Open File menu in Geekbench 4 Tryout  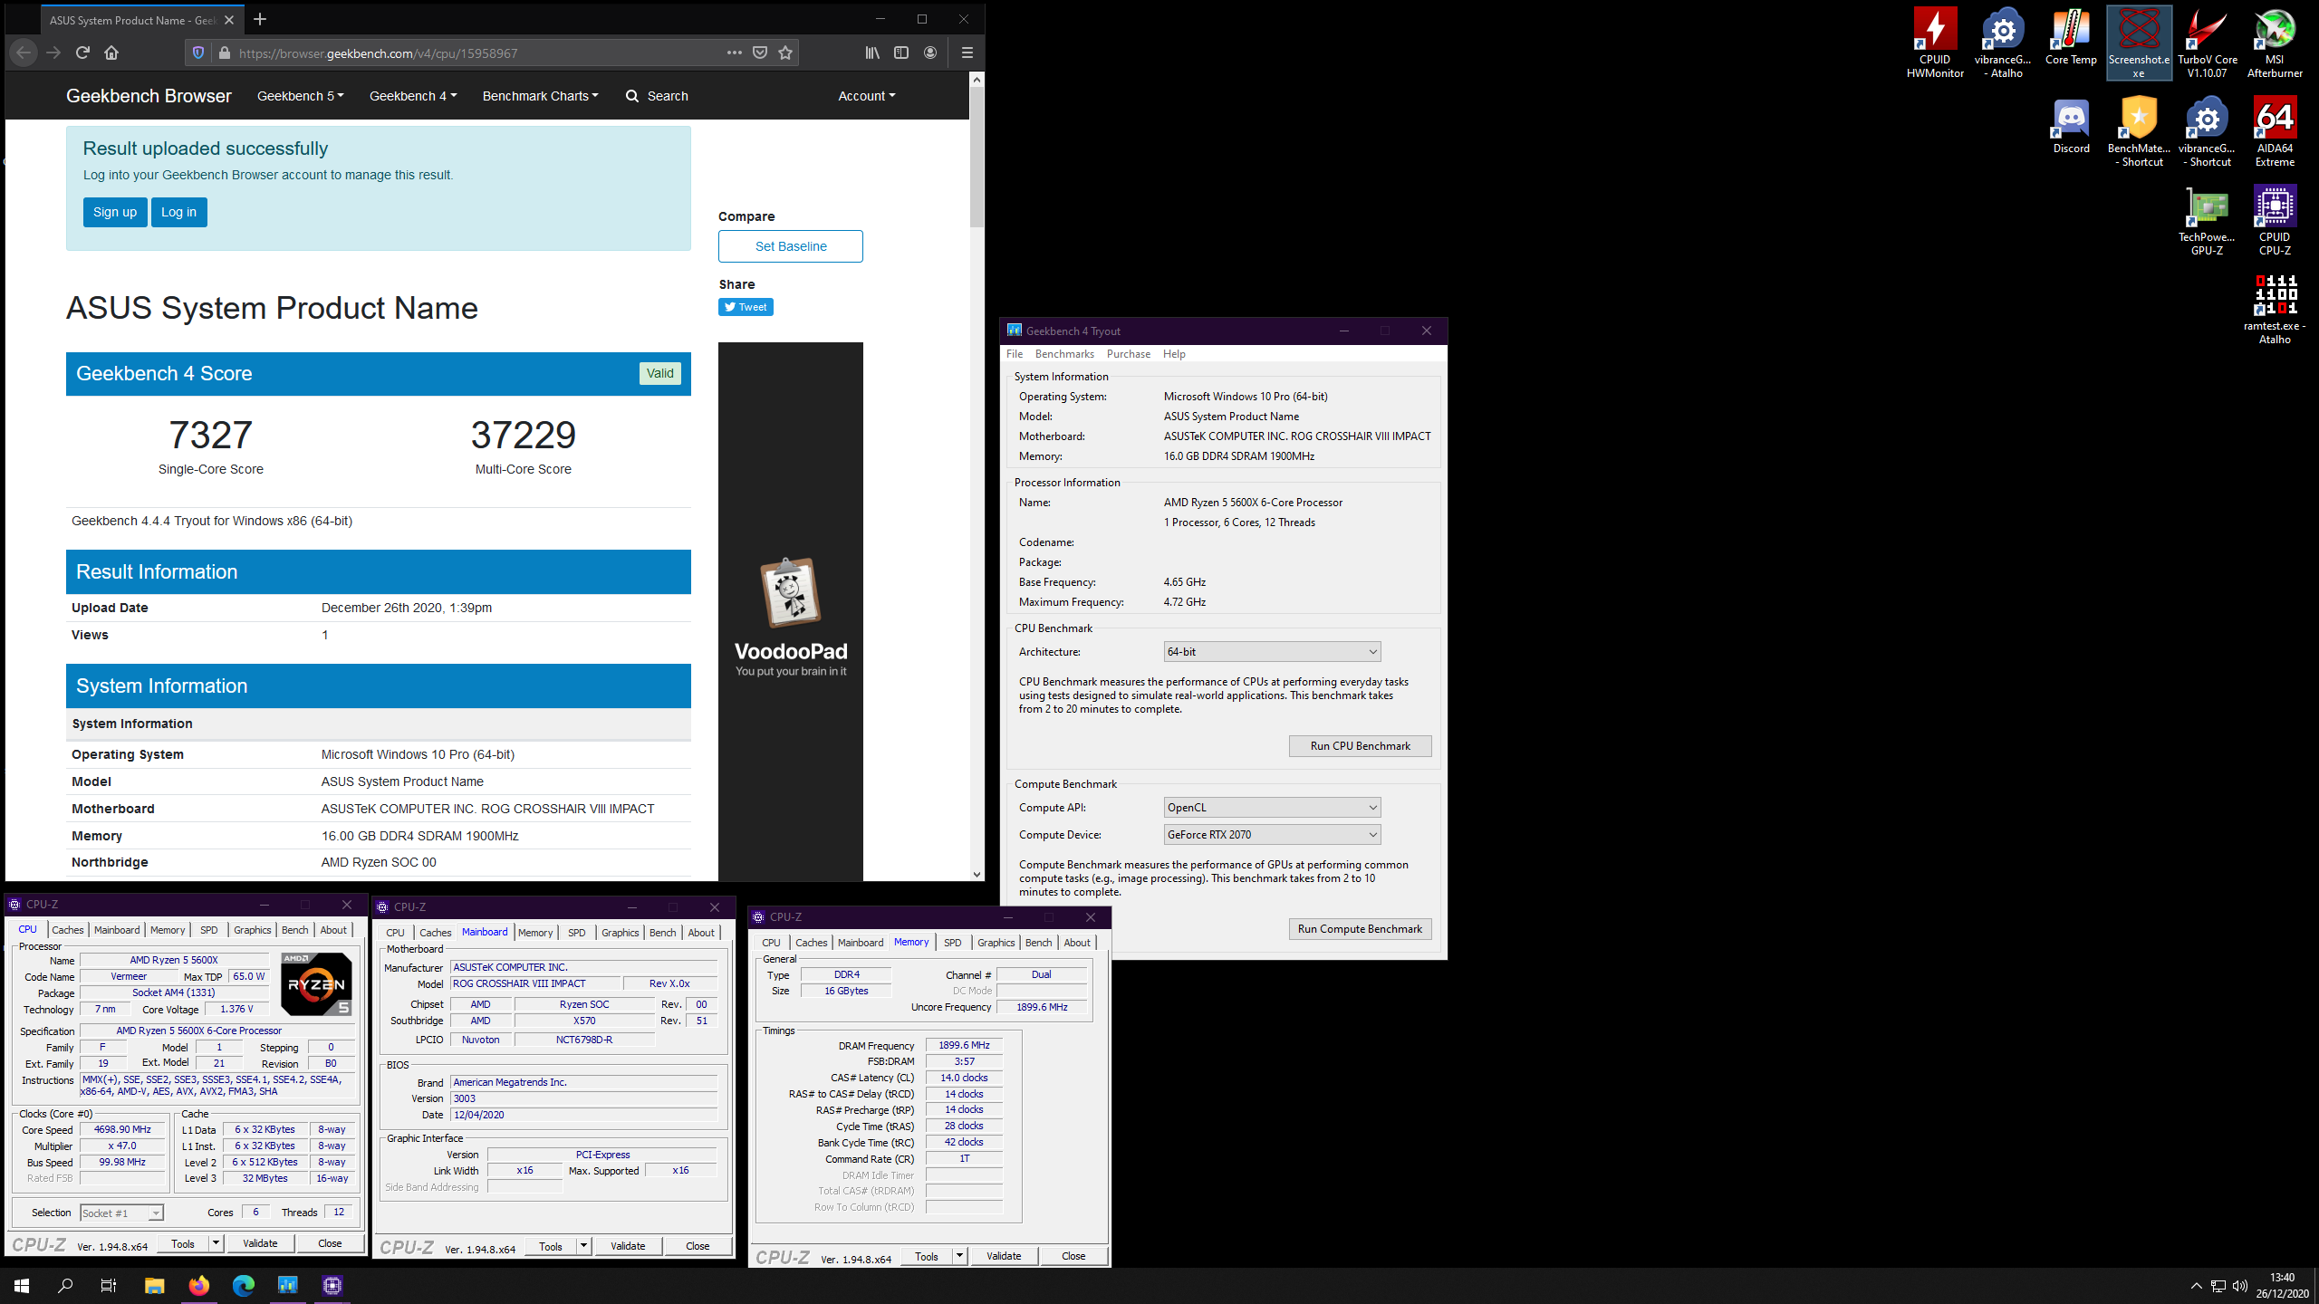[1015, 354]
